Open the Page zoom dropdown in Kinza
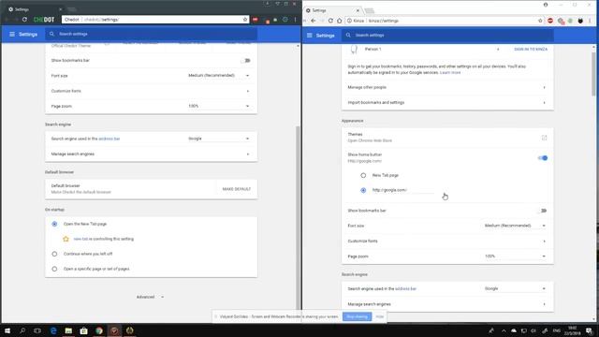The height and width of the screenshot is (337, 599). coord(515,256)
